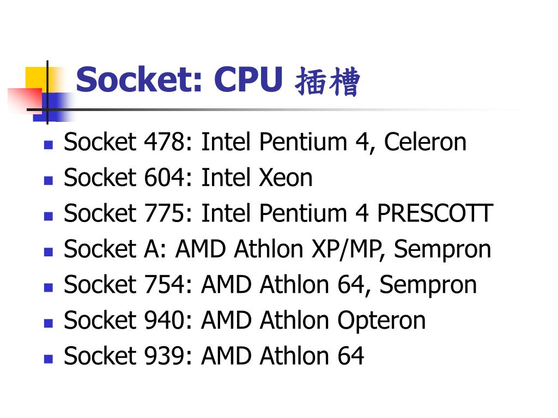Click the word PRESCOTT in the Socket 775 line
Viewport: 558px width, 418px height.
[435, 213]
